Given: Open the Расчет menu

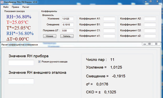Looking at the screenshot, I should click(26, 7).
